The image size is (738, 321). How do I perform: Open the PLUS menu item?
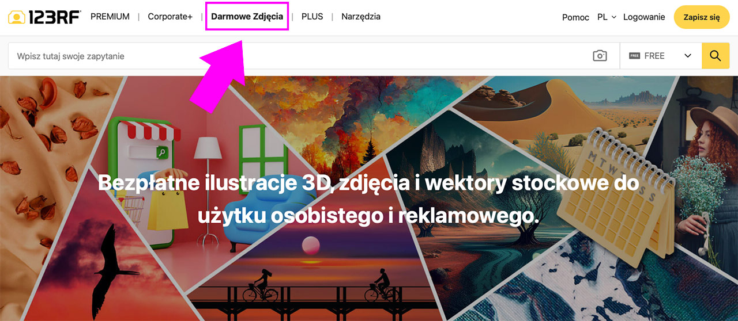(312, 17)
